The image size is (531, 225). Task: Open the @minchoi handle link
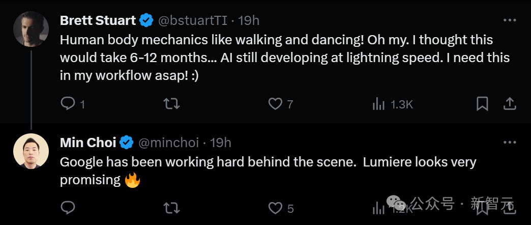[x=168, y=143]
